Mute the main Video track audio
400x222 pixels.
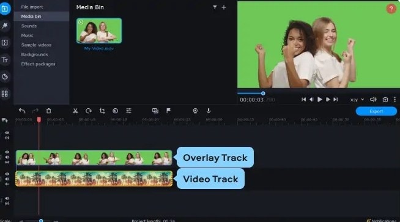coord(7,179)
